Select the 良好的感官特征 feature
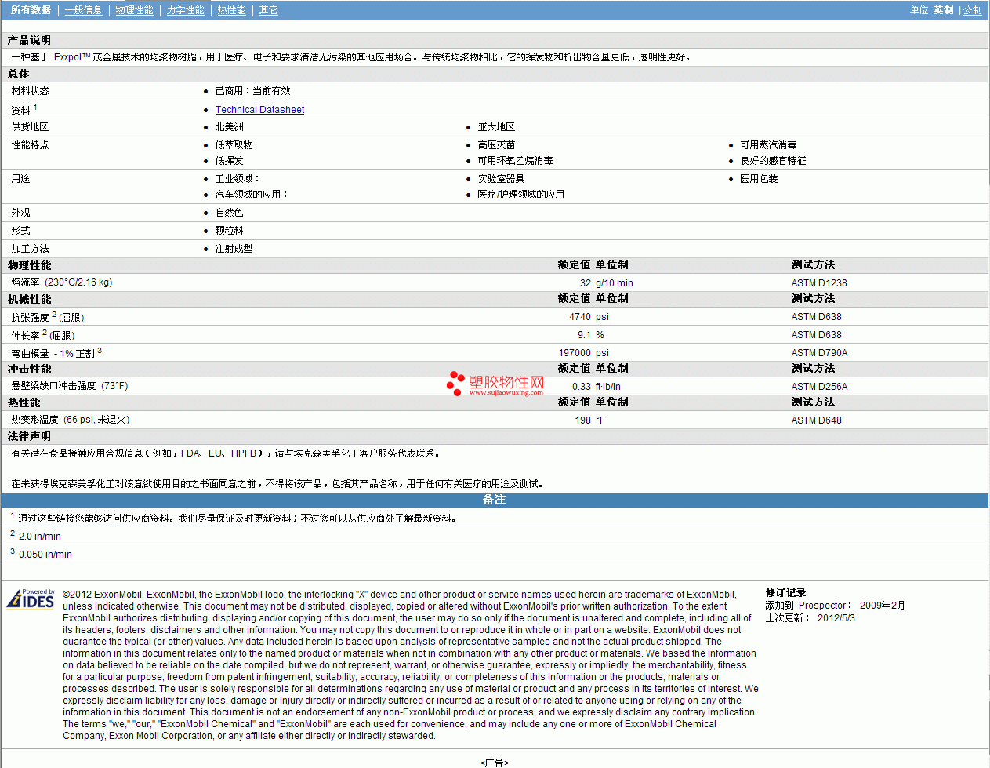990x768 pixels. (x=773, y=161)
